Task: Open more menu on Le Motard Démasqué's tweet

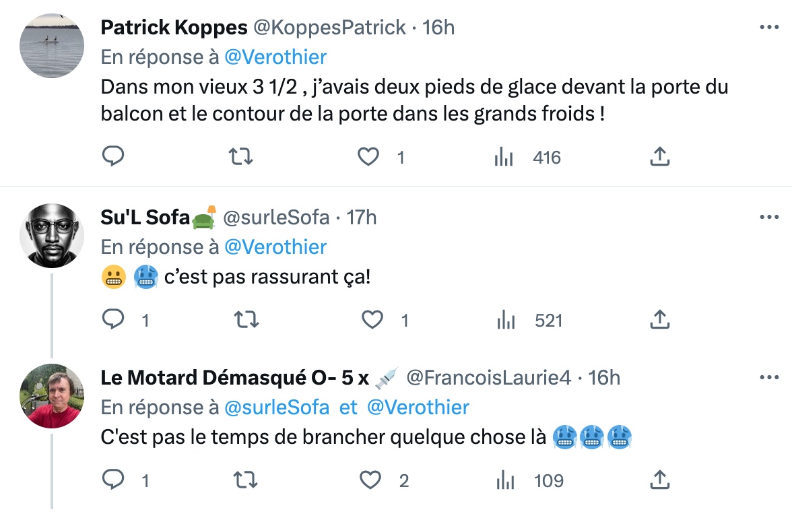Action: coord(769,377)
